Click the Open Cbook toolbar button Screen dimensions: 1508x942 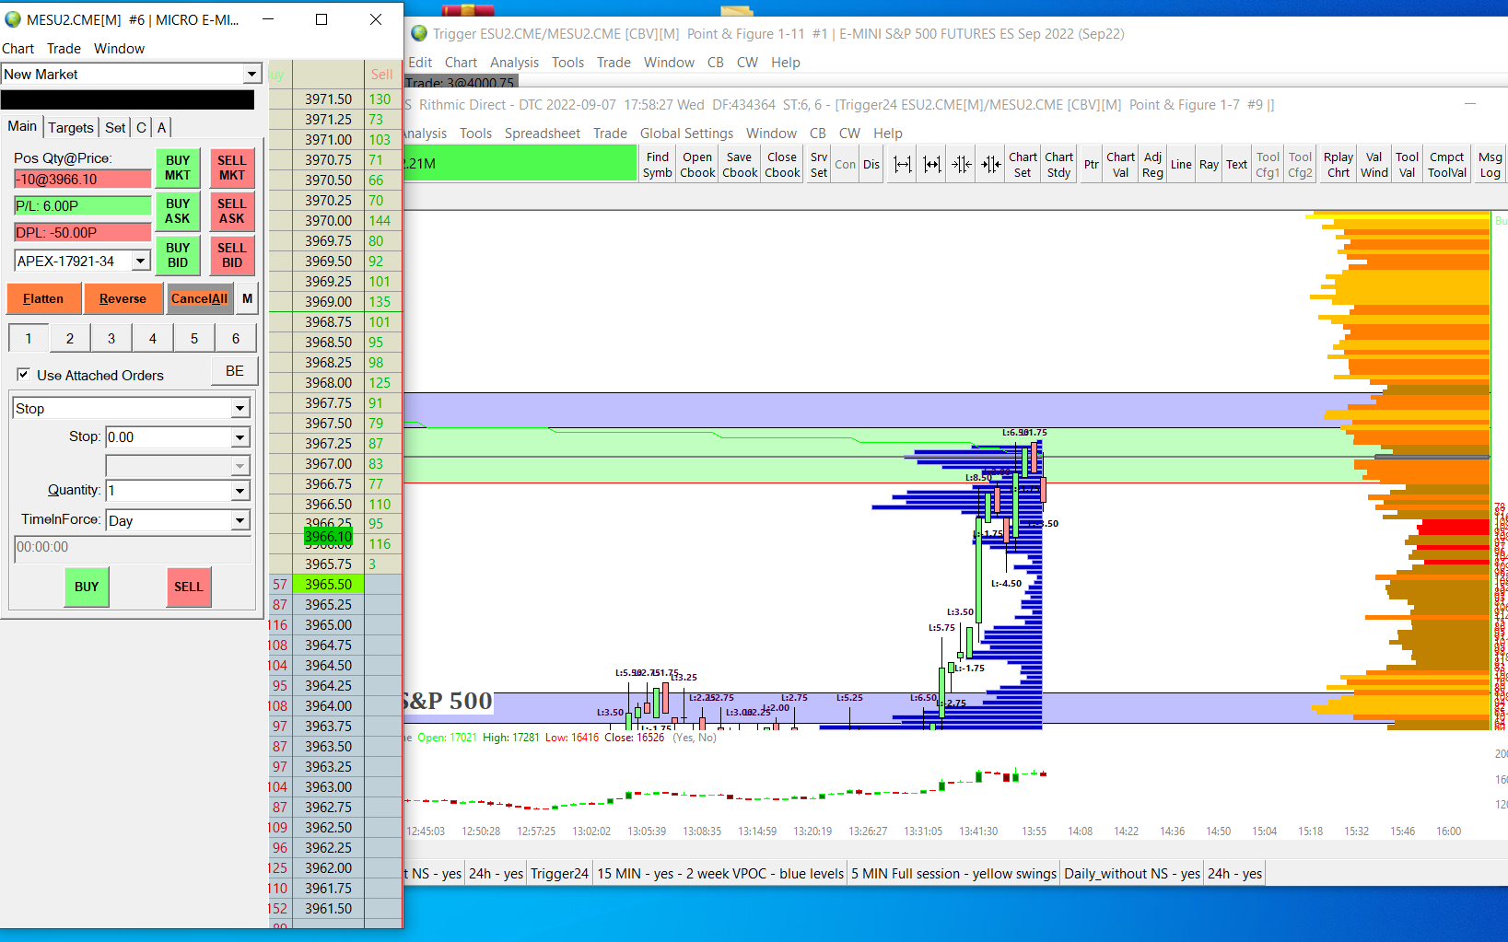click(x=697, y=164)
